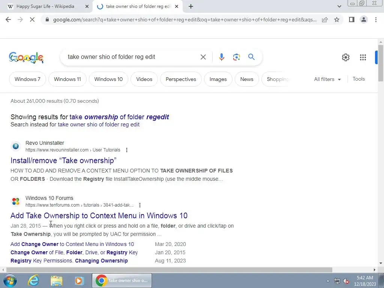The height and width of the screenshot is (288, 384).
Task: Select the Perspectives filter chip
Action: (181, 79)
